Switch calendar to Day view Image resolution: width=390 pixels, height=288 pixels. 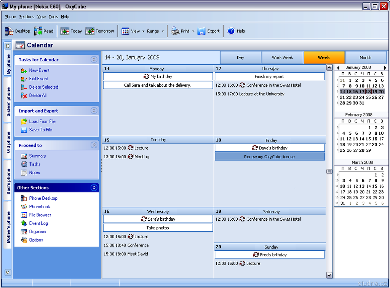pos(240,58)
